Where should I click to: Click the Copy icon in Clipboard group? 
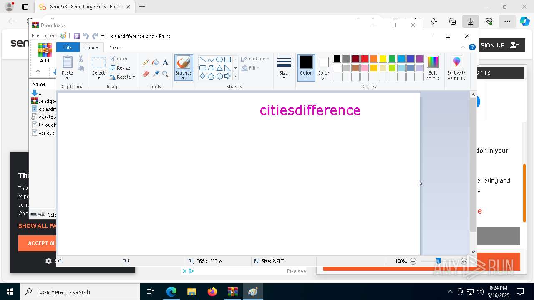click(81, 68)
